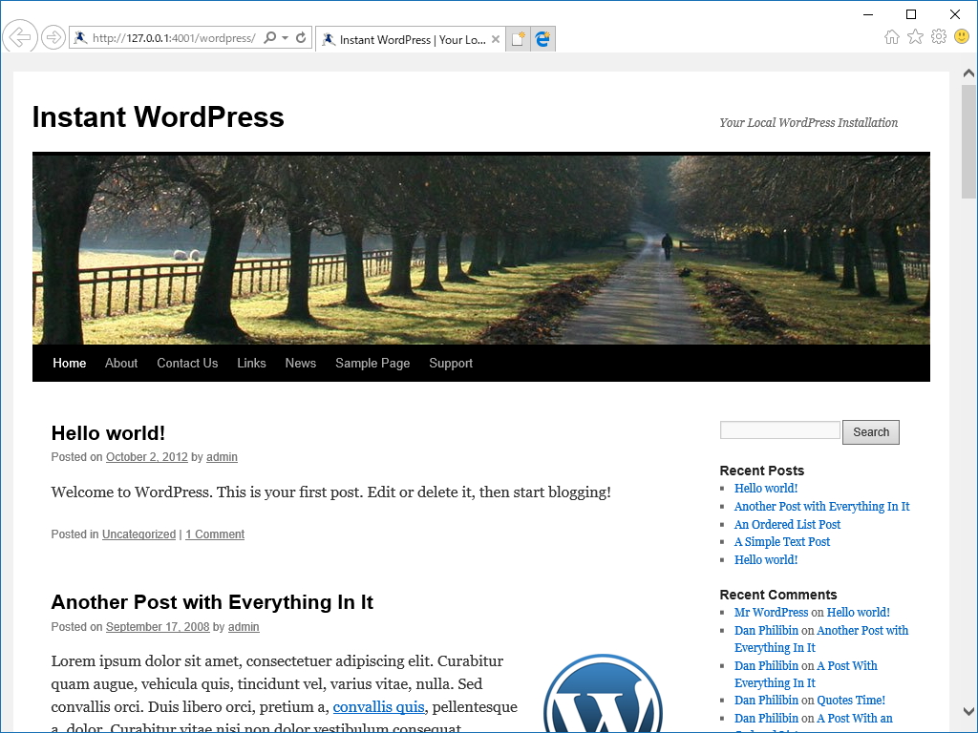
Task: Click inside the sidebar search input field
Action: tap(779, 429)
